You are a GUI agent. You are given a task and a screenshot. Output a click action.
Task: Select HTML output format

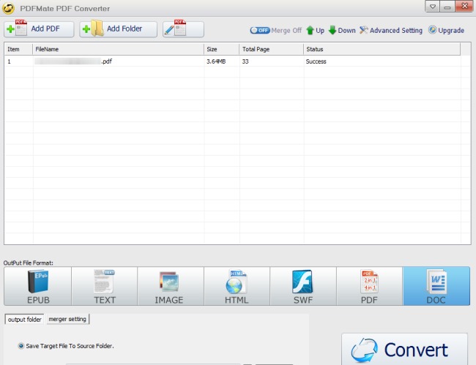(x=237, y=286)
